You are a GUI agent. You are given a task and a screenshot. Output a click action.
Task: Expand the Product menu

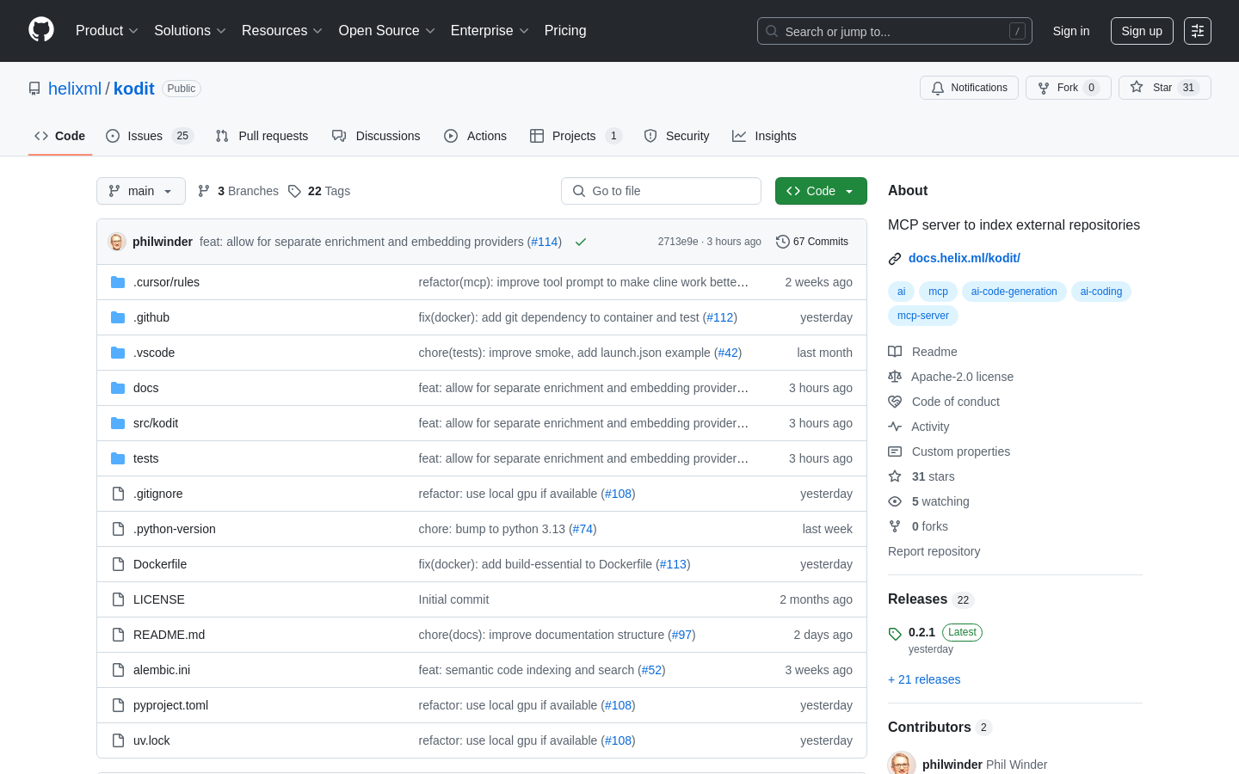(107, 30)
